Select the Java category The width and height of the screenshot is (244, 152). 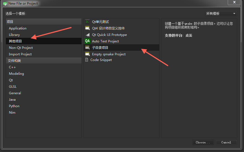44,100
